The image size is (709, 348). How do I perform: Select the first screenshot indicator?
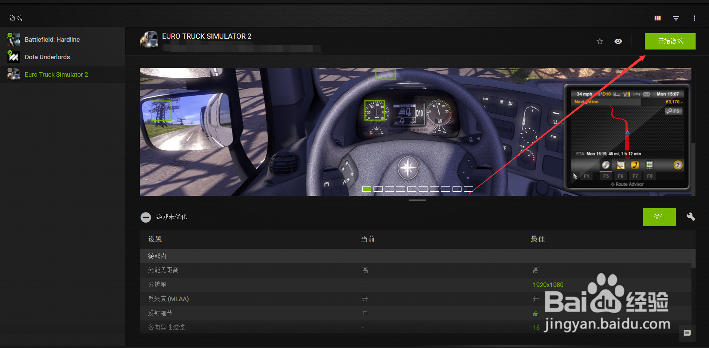[x=367, y=189]
